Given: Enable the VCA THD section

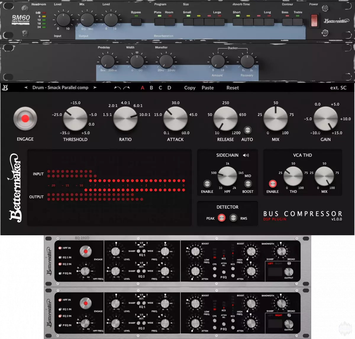Looking at the screenshot, I should 272,183.
